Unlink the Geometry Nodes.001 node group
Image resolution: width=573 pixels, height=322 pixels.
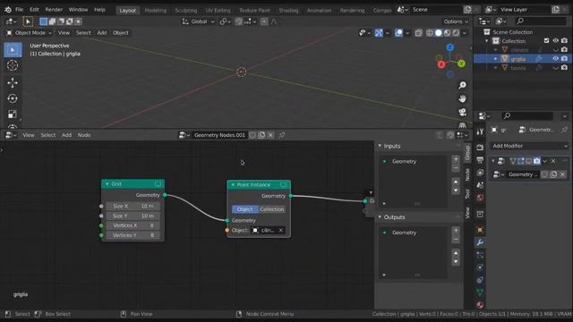270,135
